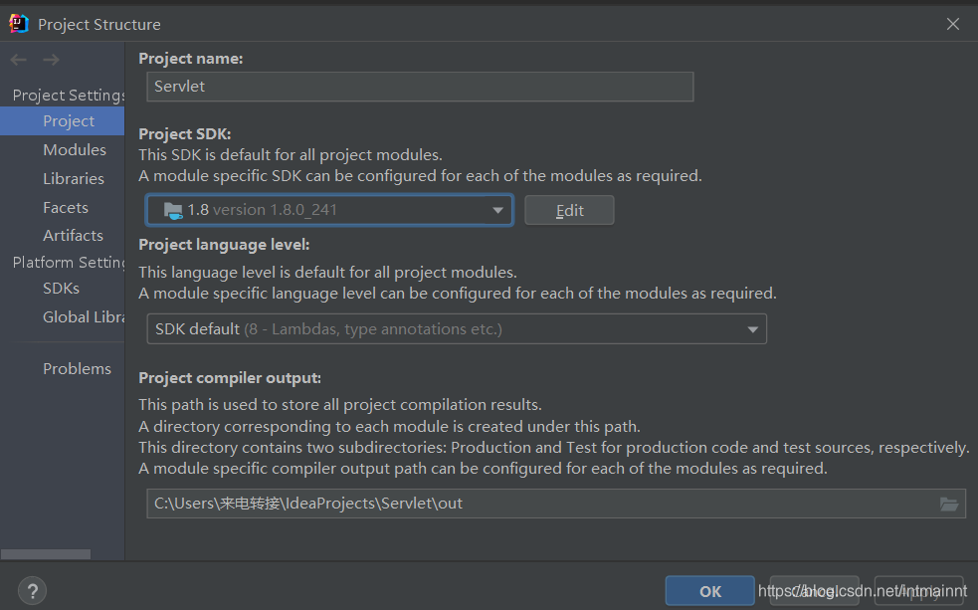Open the Artifacts settings page

73,235
